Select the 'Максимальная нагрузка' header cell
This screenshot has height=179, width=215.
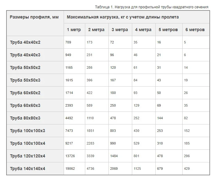(123, 17)
